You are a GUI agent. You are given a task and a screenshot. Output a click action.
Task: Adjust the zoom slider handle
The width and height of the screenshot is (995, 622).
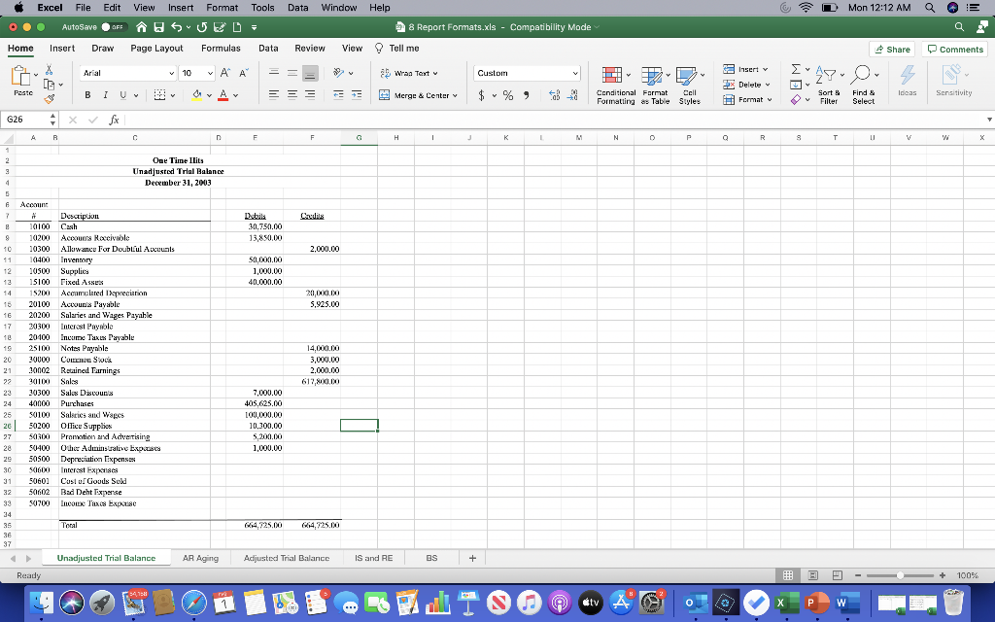tap(900, 575)
